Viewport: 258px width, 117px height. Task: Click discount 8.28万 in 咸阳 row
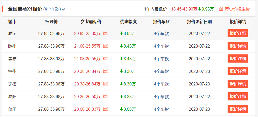[128, 97]
